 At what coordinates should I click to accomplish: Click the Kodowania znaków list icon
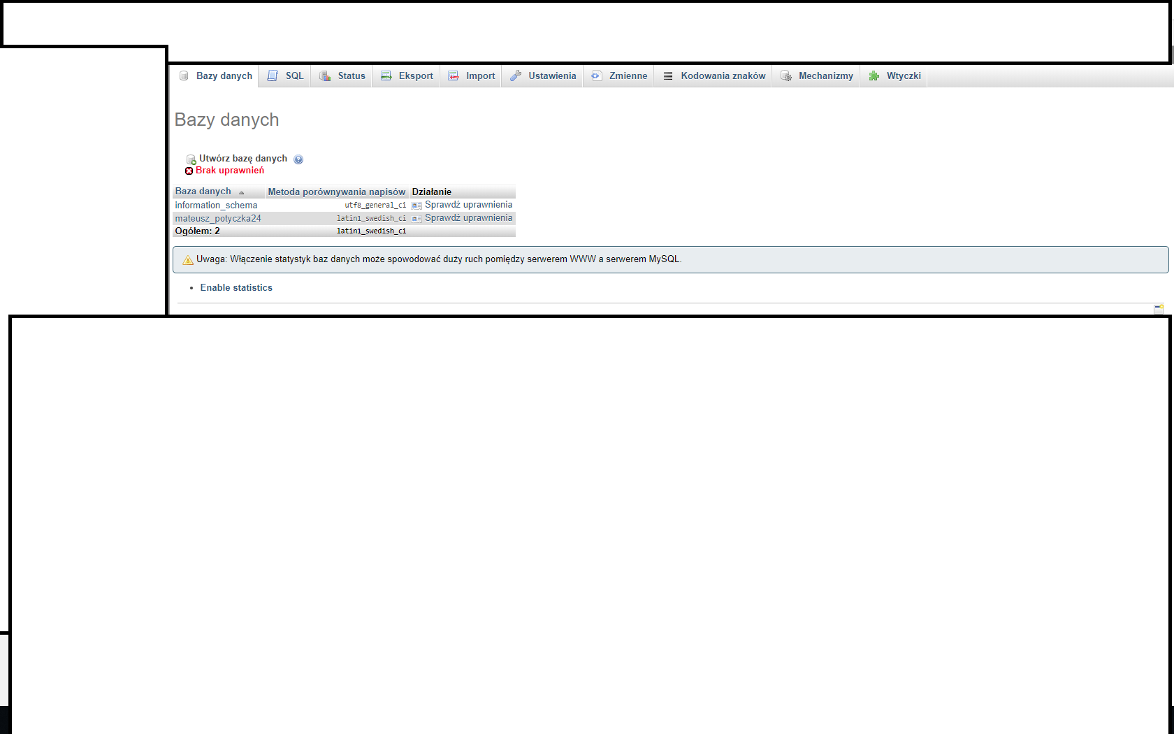(668, 76)
